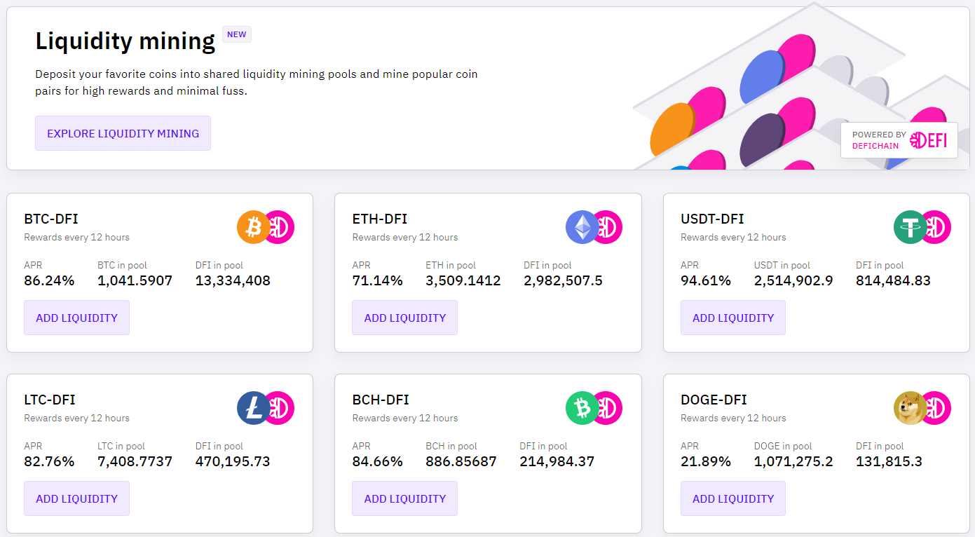
Task: Click the Bitcoin icon on BTC-DFI card
Action: pos(252,227)
